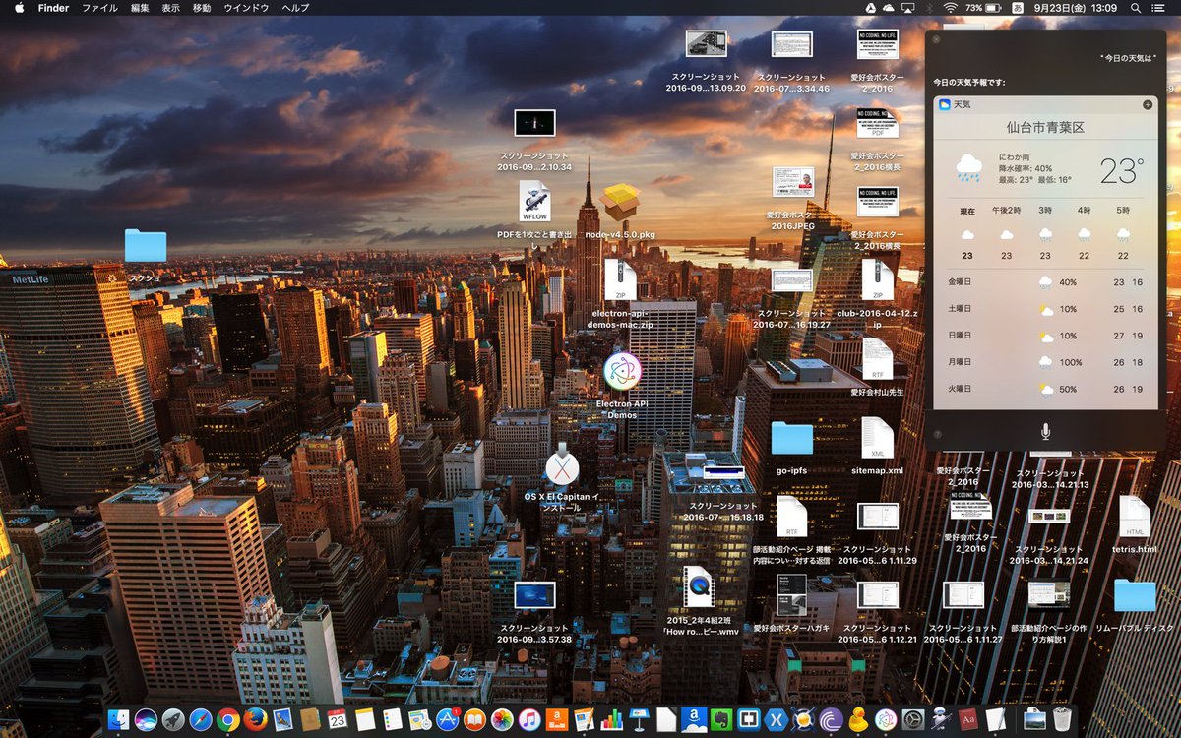The image size is (1181, 738).
Task: Open Numbers chart icon in Dock
Action: (612, 719)
